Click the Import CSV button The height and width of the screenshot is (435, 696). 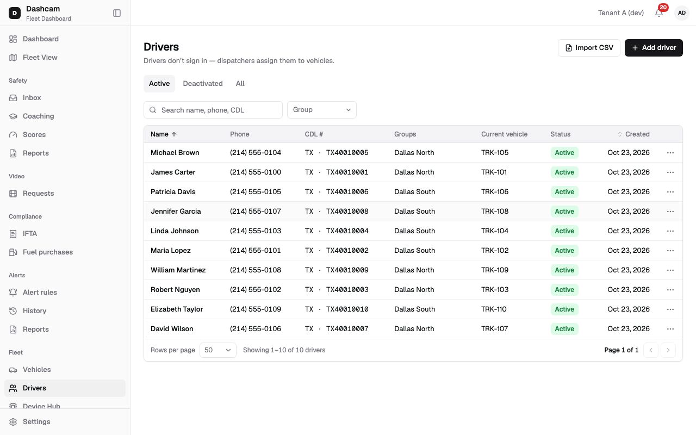pos(589,48)
